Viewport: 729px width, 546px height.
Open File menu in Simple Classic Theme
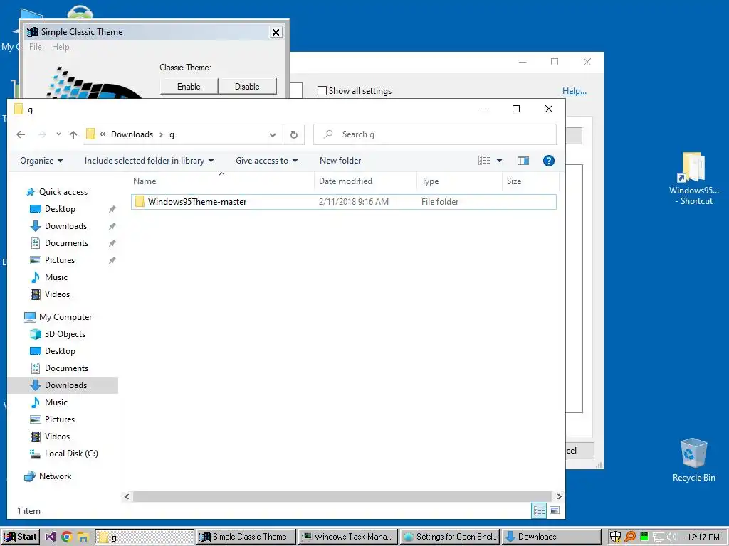tap(36, 47)
